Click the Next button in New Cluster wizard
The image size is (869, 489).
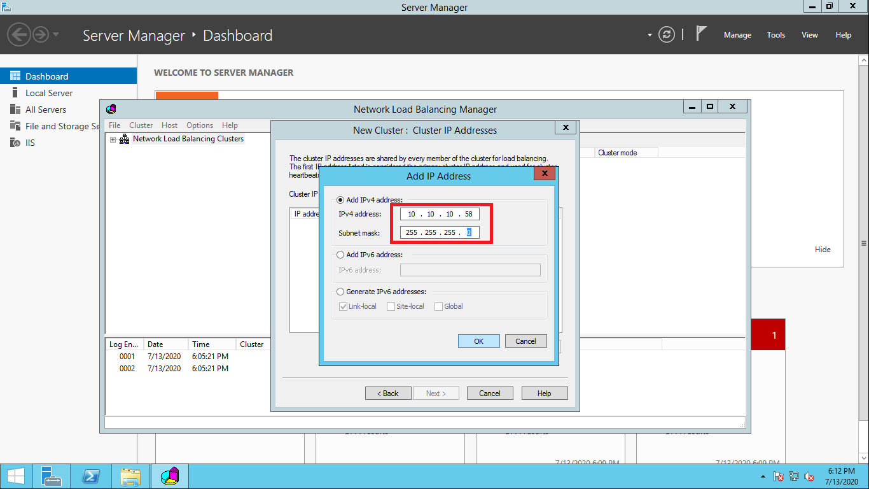436,393
